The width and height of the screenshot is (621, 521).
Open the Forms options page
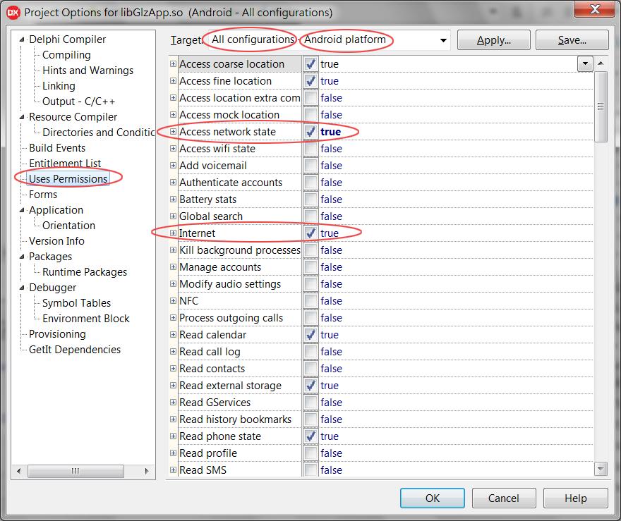pyautogui.click(x=43, y=195)
